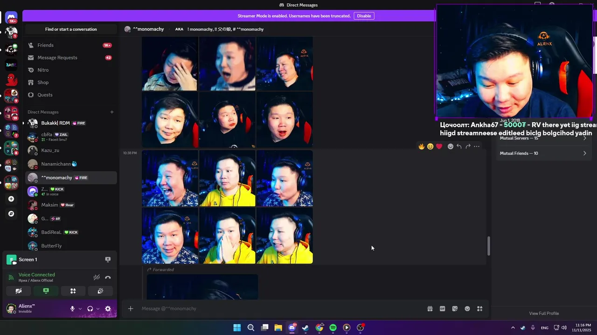Open View Full Profile
Screen dimensions: 597x335
point(544,313)
